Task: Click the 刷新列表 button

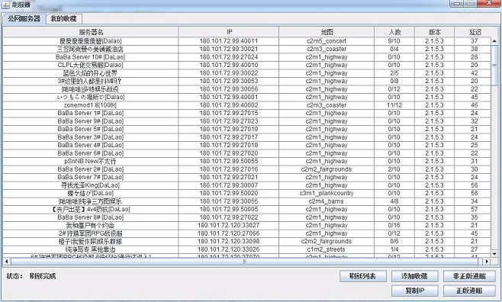Action: click(x=363, y=276)
